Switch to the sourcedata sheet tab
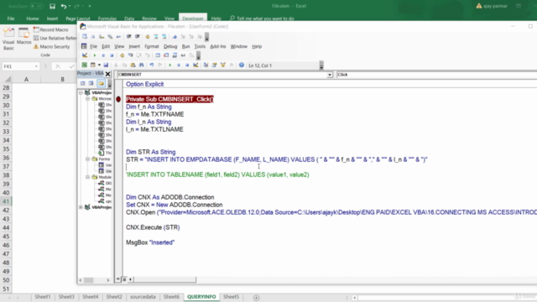537x302 pixels. coord(143,296)
